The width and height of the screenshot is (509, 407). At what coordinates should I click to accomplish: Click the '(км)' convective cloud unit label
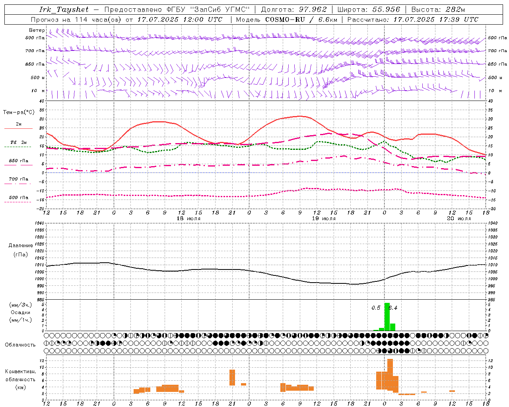tap(21, 387)
